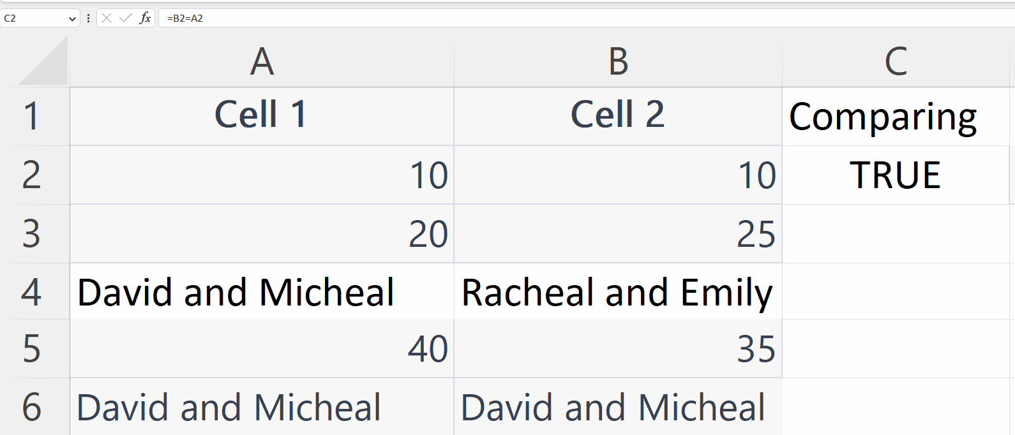Select cell A6 with David and Micheal
The width and height of the screenshot is (1015, 435).
click(260, 406)
